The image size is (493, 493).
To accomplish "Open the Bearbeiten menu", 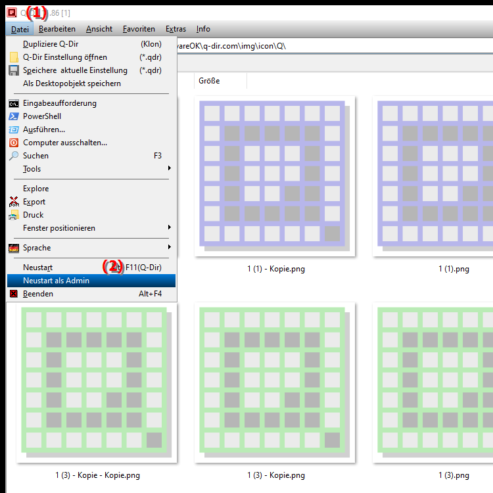I will click(57, 29).
